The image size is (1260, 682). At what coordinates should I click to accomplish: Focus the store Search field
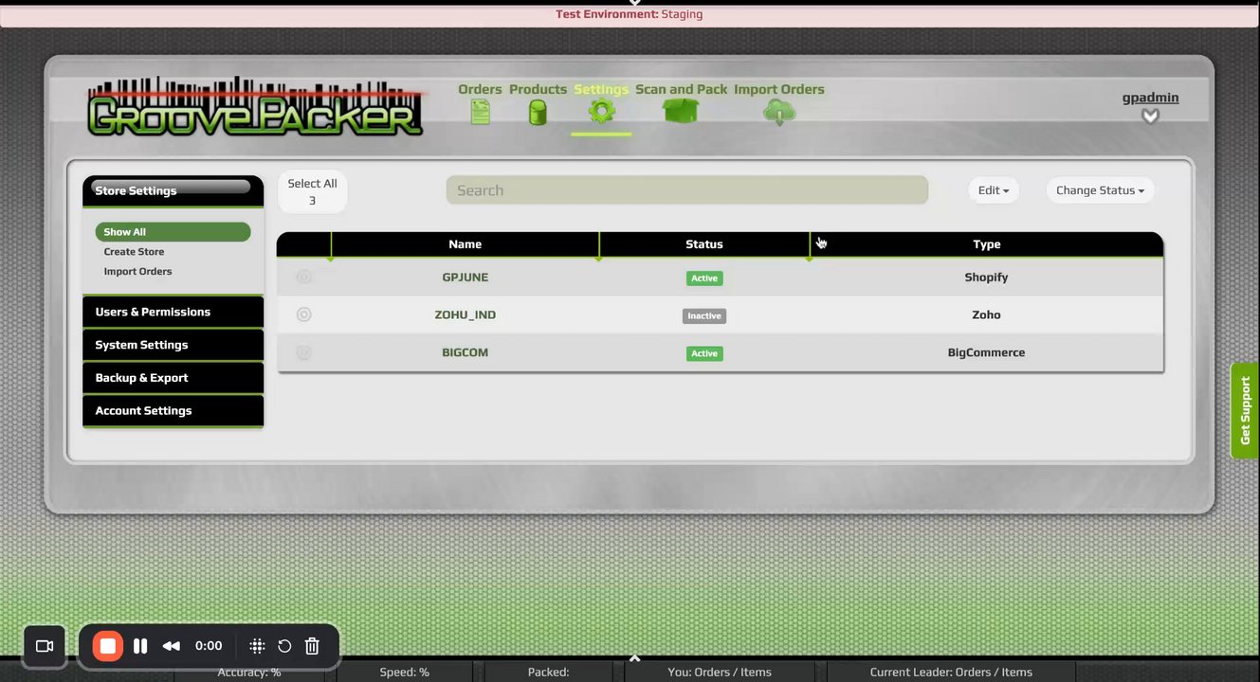[687, 190]
